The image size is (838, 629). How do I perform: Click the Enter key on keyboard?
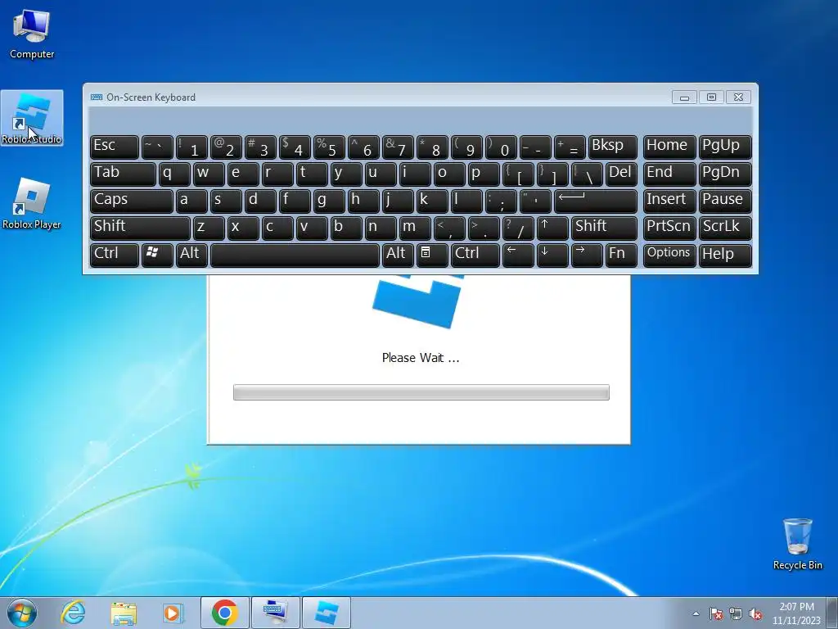tap(596, 201)
